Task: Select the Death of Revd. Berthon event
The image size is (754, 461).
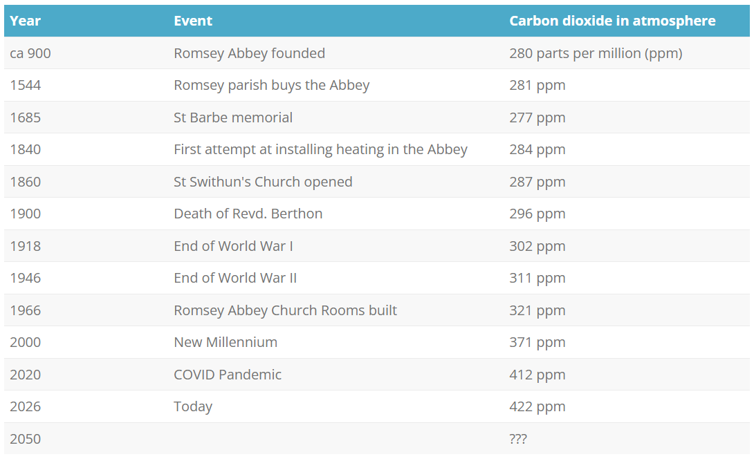Action: coord(248,214)
